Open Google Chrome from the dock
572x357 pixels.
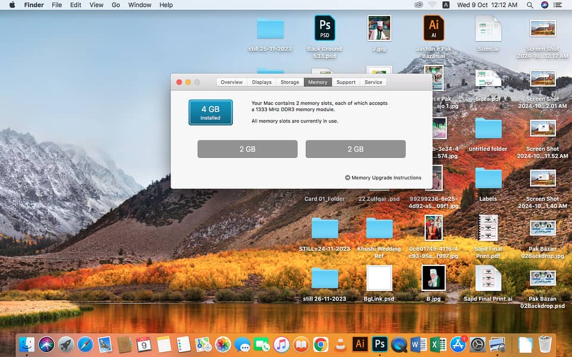pos(321,344)
